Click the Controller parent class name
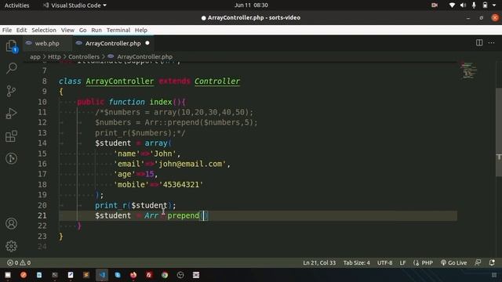The height and width of the screenshot is (282, 502). [x=217, y=81]
